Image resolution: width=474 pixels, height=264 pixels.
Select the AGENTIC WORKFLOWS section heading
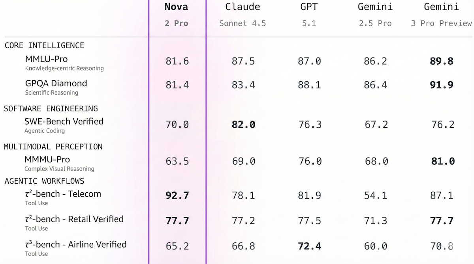[x=44, y=181]
